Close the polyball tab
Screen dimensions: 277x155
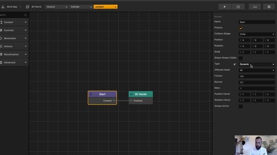pyautogui.click(x=115, y=7)
